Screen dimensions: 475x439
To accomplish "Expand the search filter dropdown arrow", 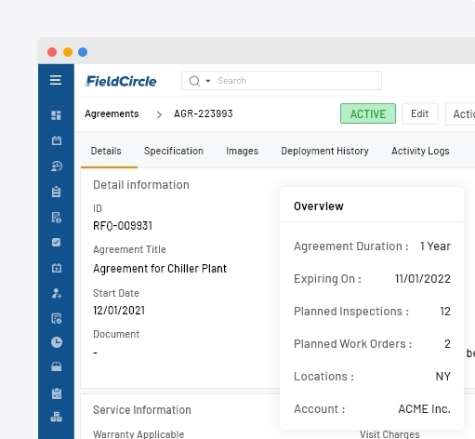I will pyautogui.click(x=208, y=81).
